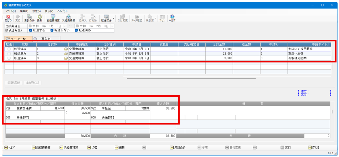The width and height of the screenshot is (339, 157).
Task: Click the 転送区分 toolbar icon
Action: (x=106, y=18)
